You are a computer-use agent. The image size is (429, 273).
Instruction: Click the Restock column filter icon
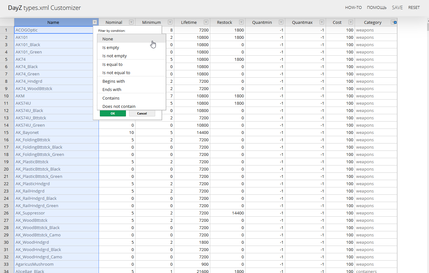241,22
